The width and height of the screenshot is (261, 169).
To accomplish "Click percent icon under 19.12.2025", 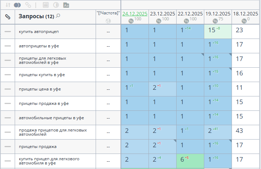I will tap(214, 21).
